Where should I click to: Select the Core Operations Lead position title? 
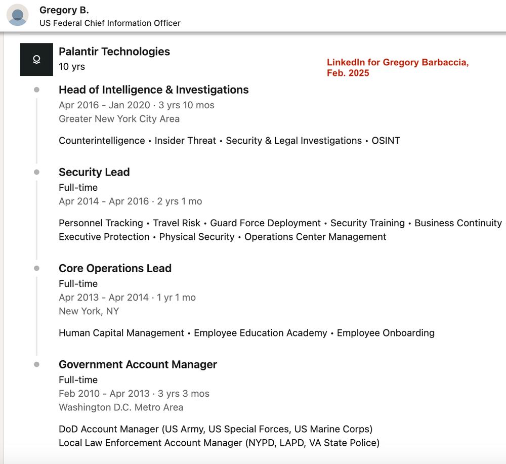click(x=115, y=269)
